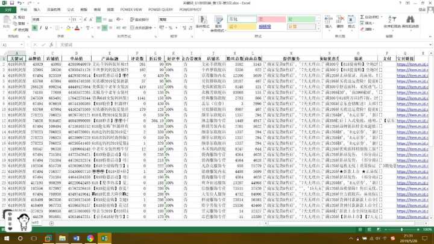Image resolution: width=434 pixels, height=244 pixels.
Task: Open Find & Select binoculars
Action: click(x=410, y=22)
